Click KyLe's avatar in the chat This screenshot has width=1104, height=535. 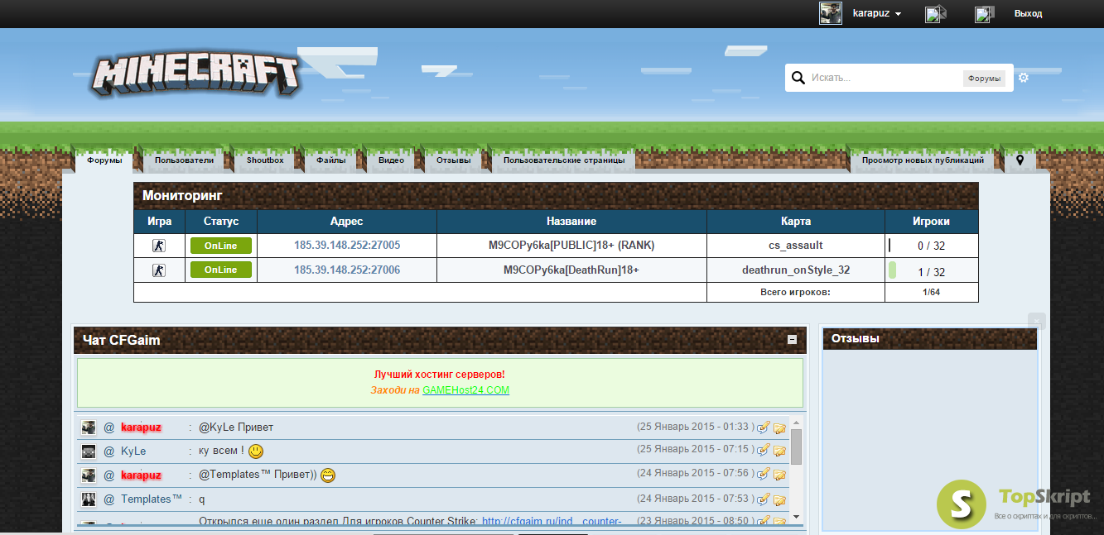click(x=89, y=451)
